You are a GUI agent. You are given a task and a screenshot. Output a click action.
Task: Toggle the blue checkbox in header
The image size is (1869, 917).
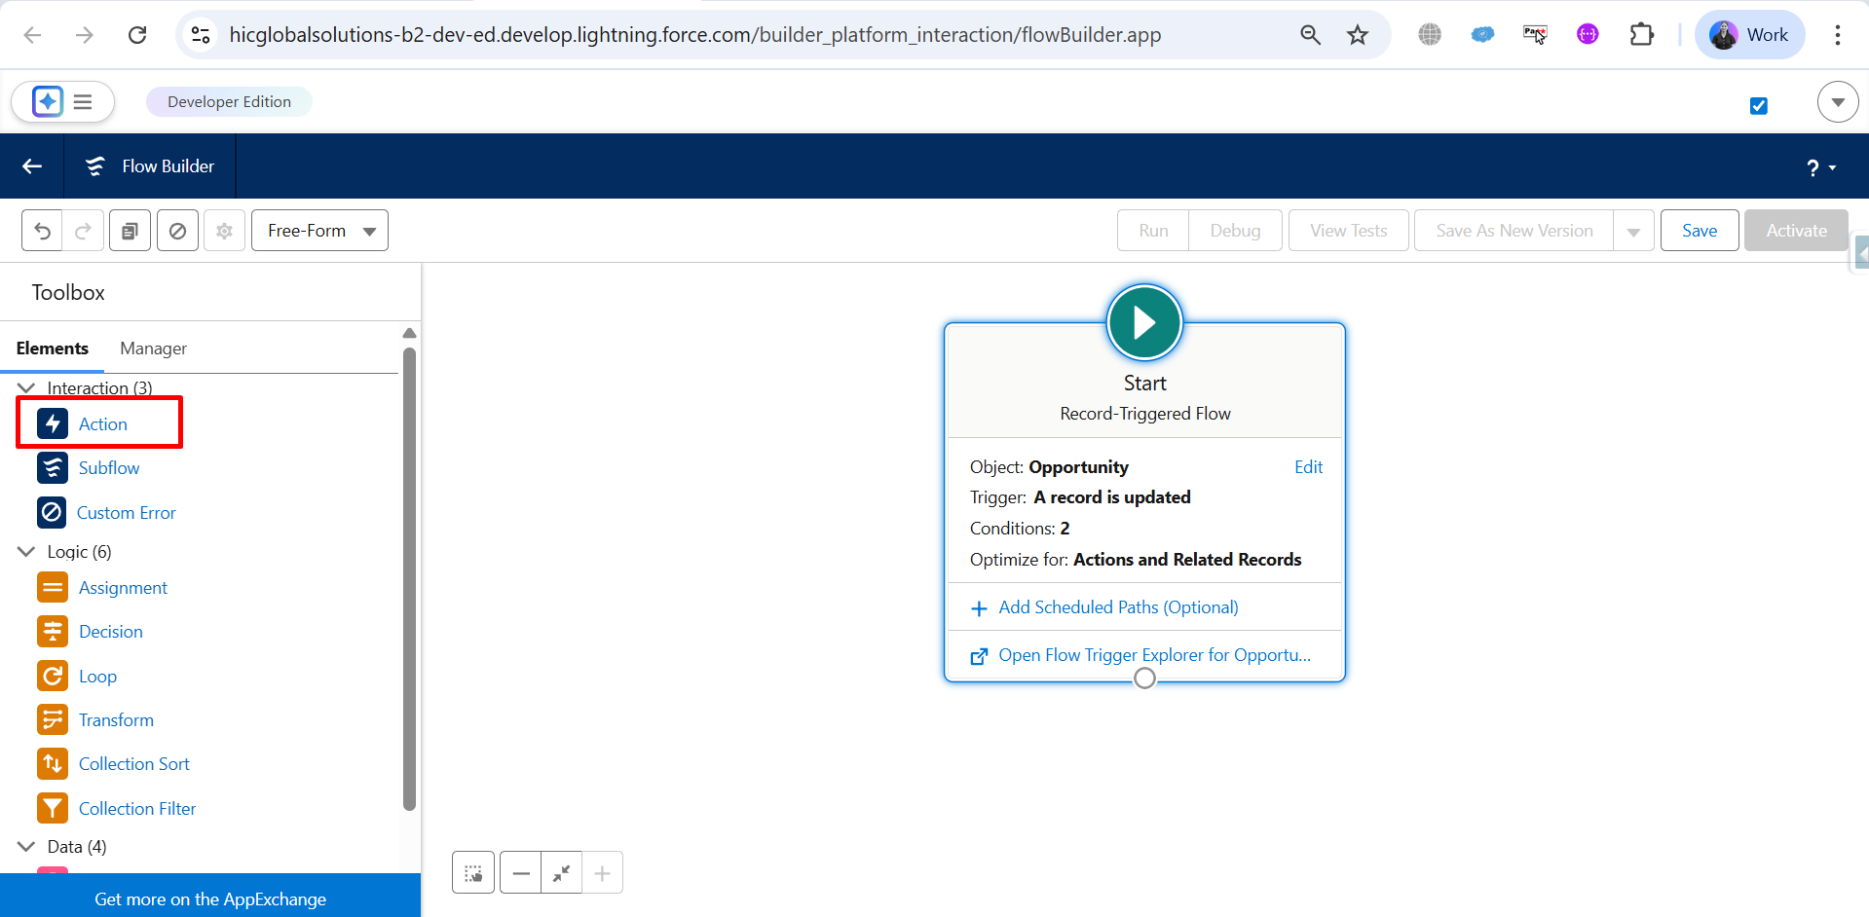tap(1758, 105)
